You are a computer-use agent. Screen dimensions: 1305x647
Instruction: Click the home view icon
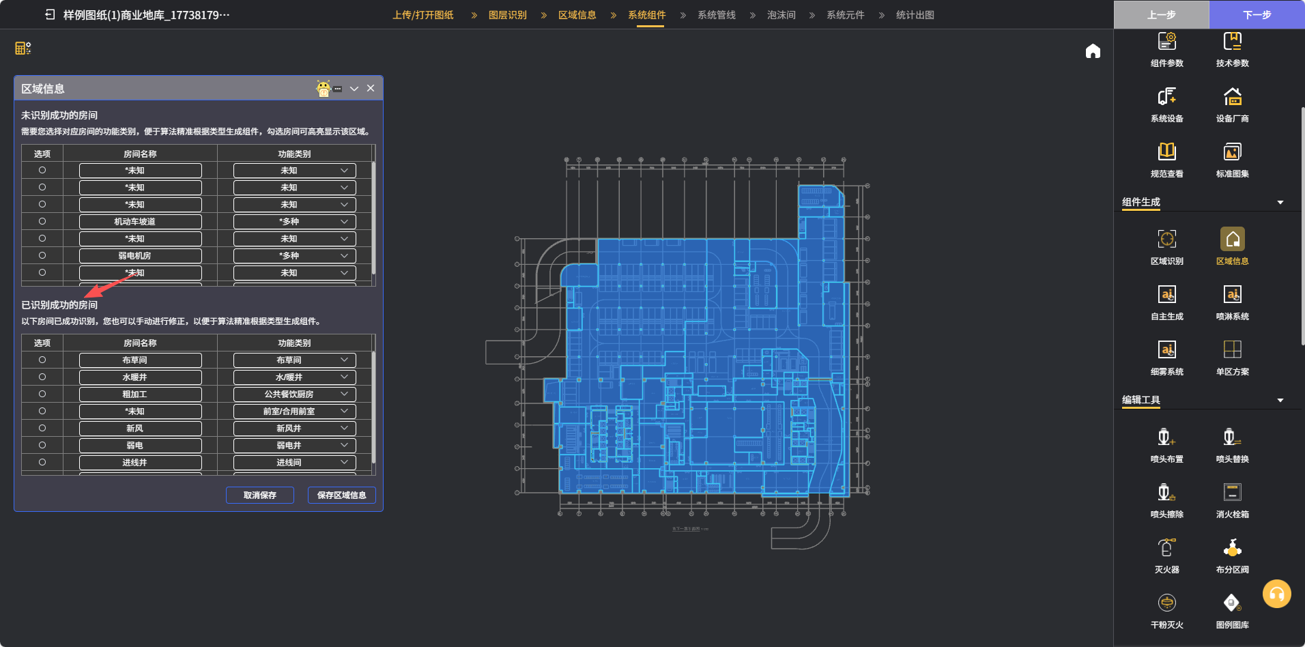1093,51
